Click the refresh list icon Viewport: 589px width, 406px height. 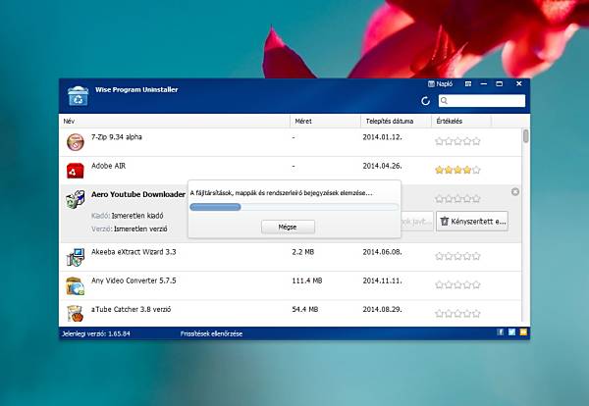click(x=425, y=101)
